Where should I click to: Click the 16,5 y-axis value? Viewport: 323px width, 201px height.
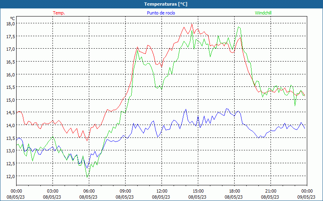click(11, 62)
